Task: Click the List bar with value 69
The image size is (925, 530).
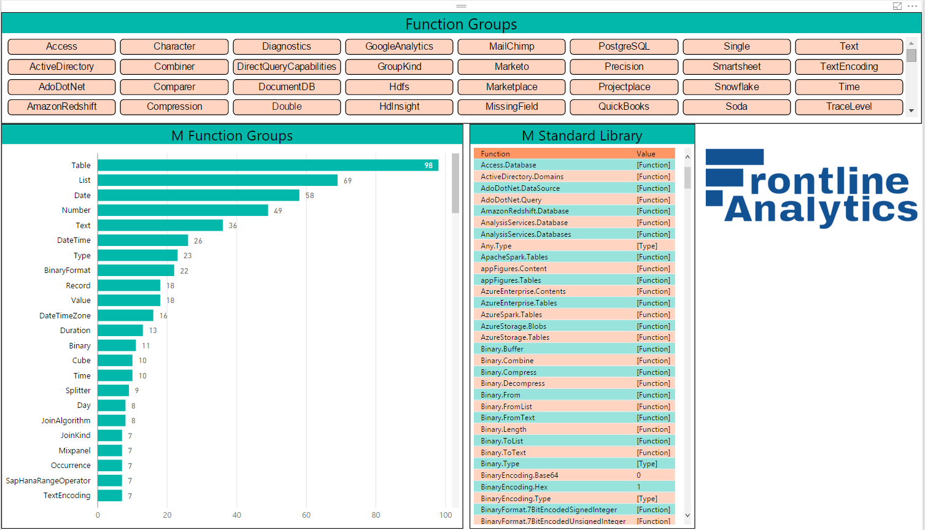Action: pos(217,180)
